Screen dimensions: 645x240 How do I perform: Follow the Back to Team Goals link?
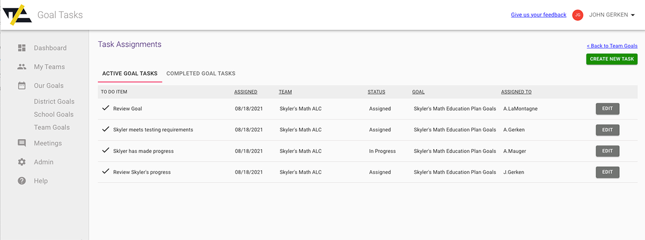[612, 46]
